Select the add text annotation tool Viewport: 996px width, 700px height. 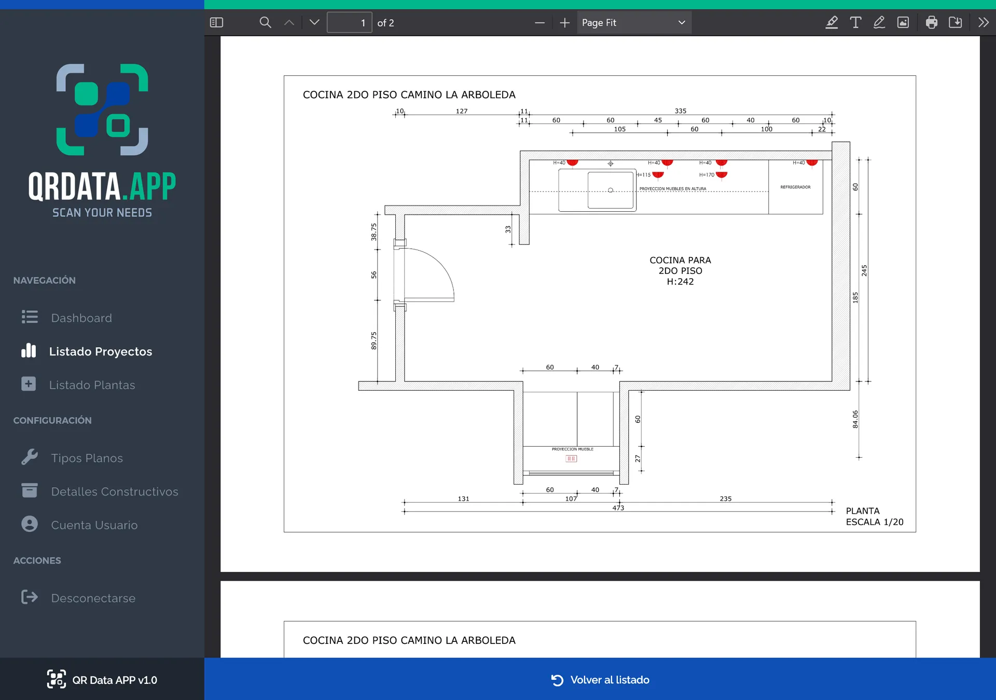[855, 22]
